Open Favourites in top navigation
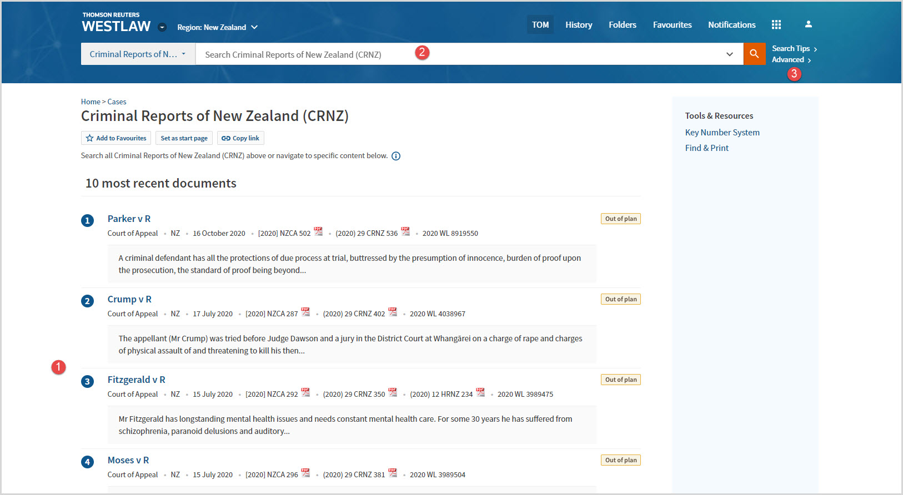Screen dimensions: 903x495 coord(673,24)
